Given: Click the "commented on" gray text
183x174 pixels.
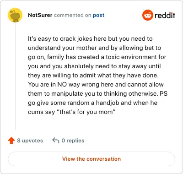Looking at the screenshot, I should point(73,15).
